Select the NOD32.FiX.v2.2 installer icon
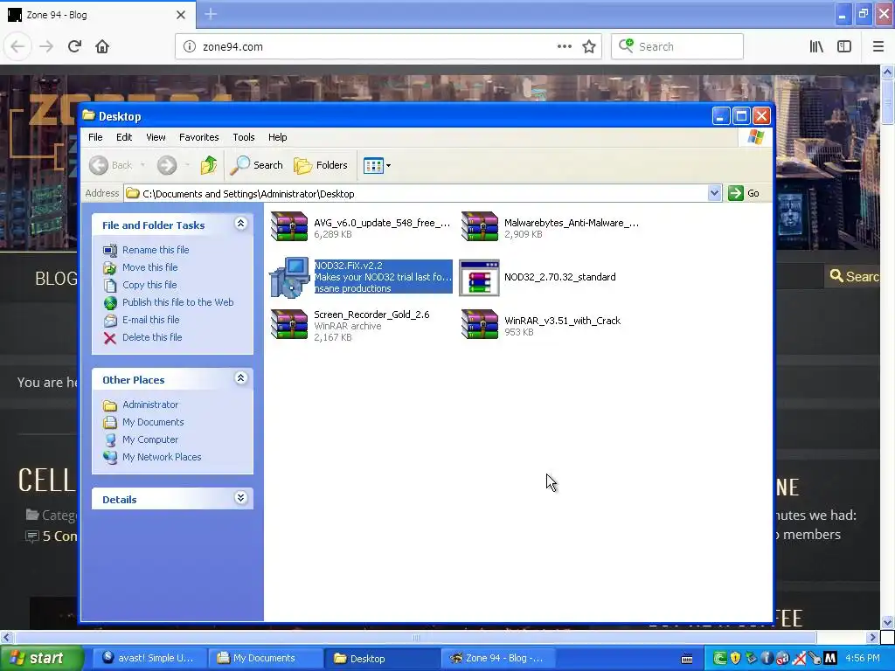The width and height of the screenshot is (895, 671). (289, 277)
